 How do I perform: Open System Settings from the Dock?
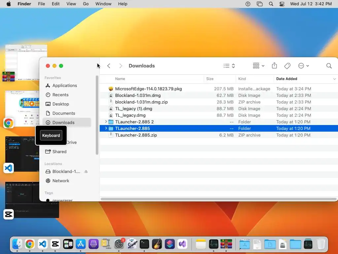coord(119,244)
